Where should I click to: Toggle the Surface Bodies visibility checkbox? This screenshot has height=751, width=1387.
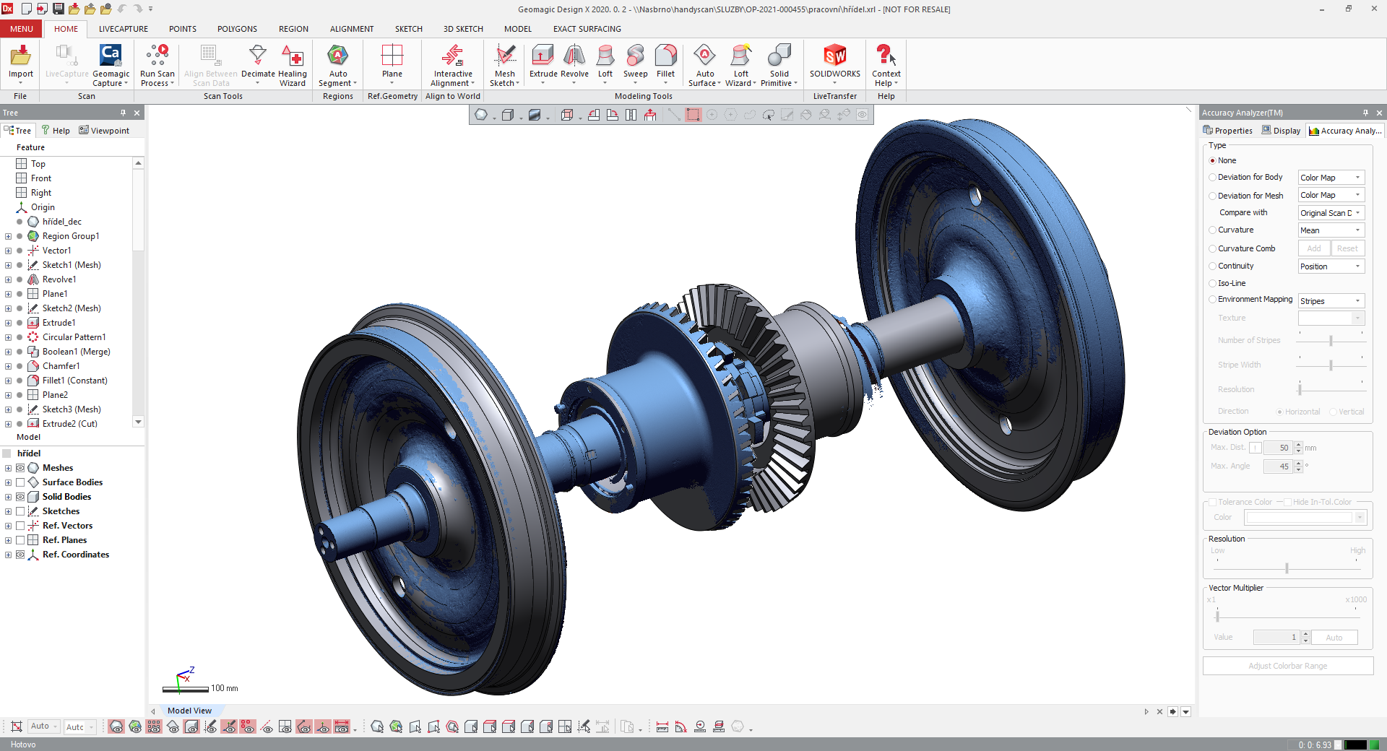[20, 482]
